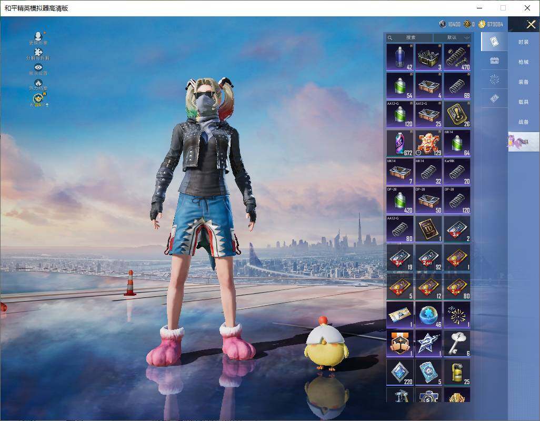Select the DP-28 paint can with 420
Image resolution: width=540 pixels, height=421 pixels.
point(400,201)
